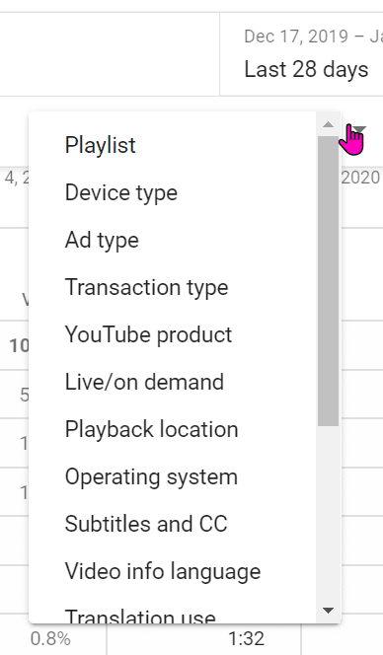Image resolution: width=383 pixels, height=655 pixels.
Task: Choose Subtitles and CC
Action: (173, 524)
